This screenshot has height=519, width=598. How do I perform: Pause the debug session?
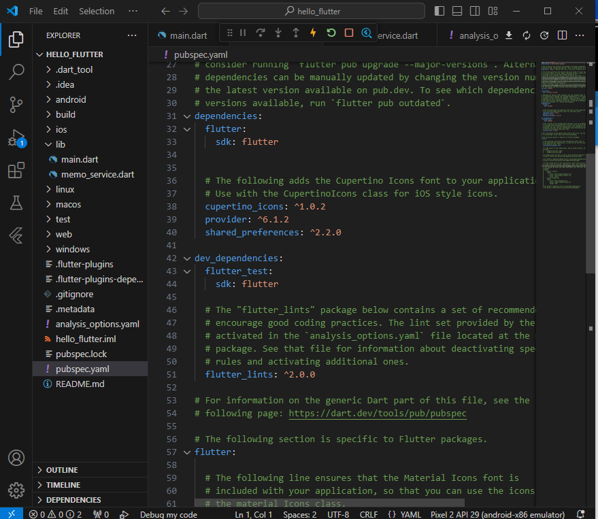pyautogui.click(x=243, y=33)
